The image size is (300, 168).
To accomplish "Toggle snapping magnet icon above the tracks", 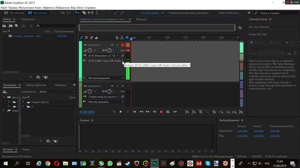I will click(x=127, y=38).
